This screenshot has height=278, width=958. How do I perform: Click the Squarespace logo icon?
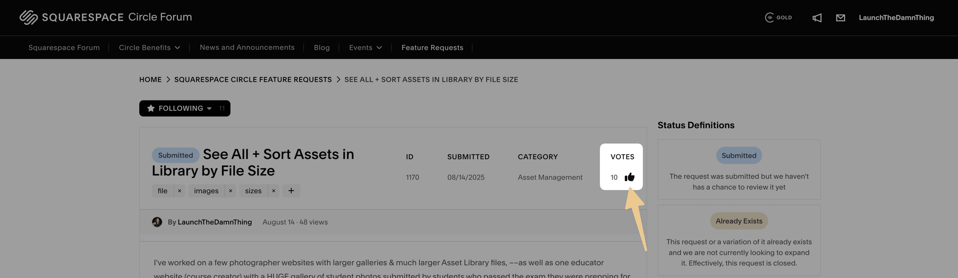28,17
